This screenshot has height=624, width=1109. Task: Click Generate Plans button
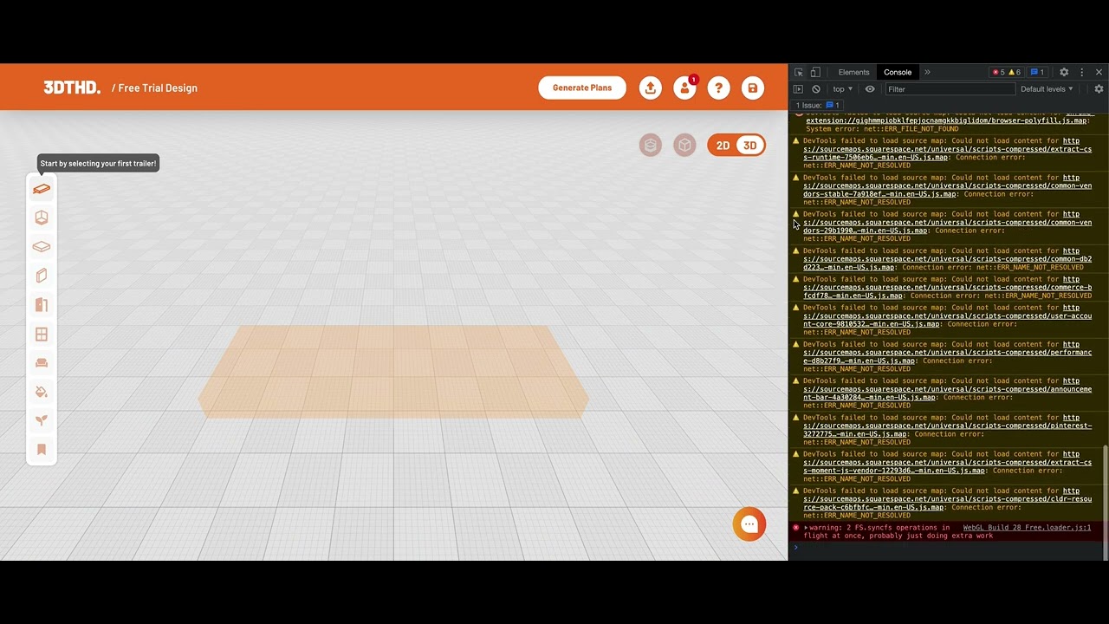coord(582,88)
